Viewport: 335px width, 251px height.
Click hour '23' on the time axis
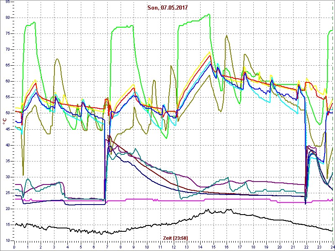(320, 247)
